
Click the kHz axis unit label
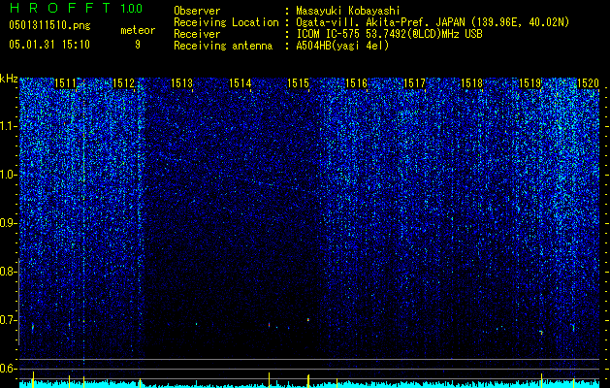point(9,79)
